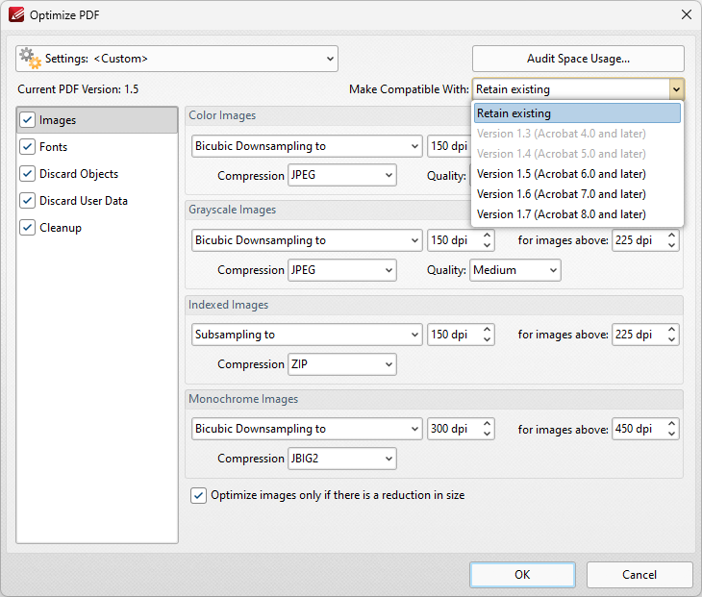The image size is (702, 597).
Task: Select the Discard Objects category label
Action: pyautogui.click(x=79, y=174)
